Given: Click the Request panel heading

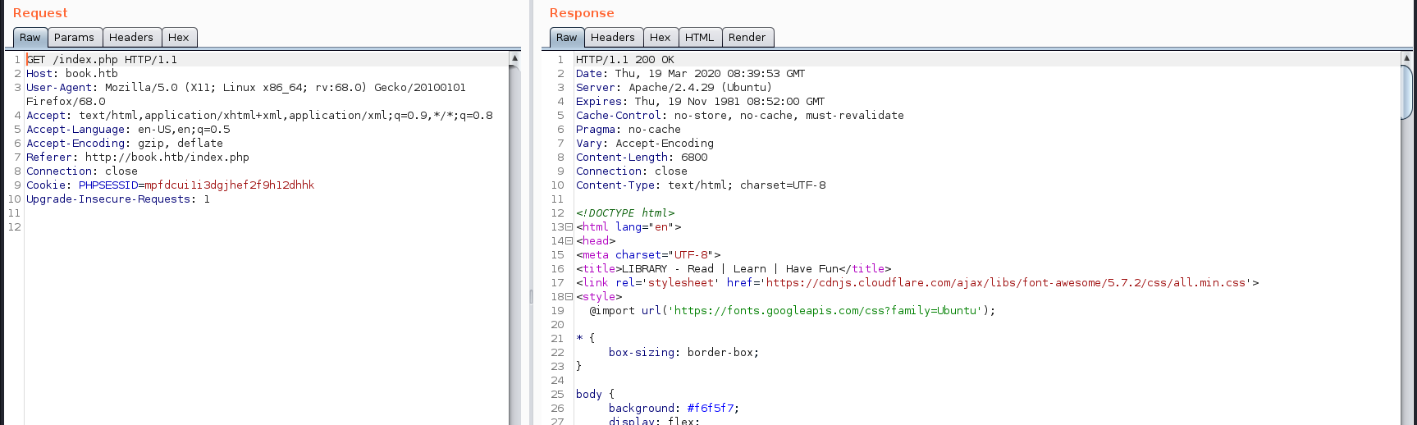Looking at the screenshot, I should pyautogui.click(x=40, y=13).
